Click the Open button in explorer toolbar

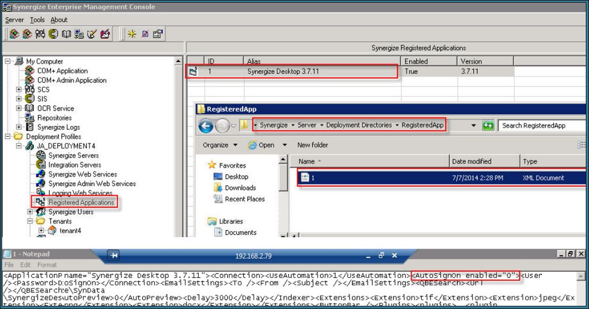pyautogui.click(x=261, y=145)
